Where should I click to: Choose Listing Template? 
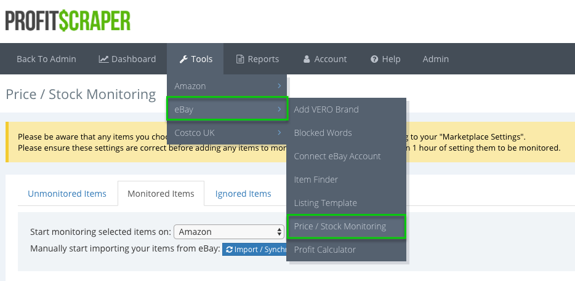(x=346, y=203)
